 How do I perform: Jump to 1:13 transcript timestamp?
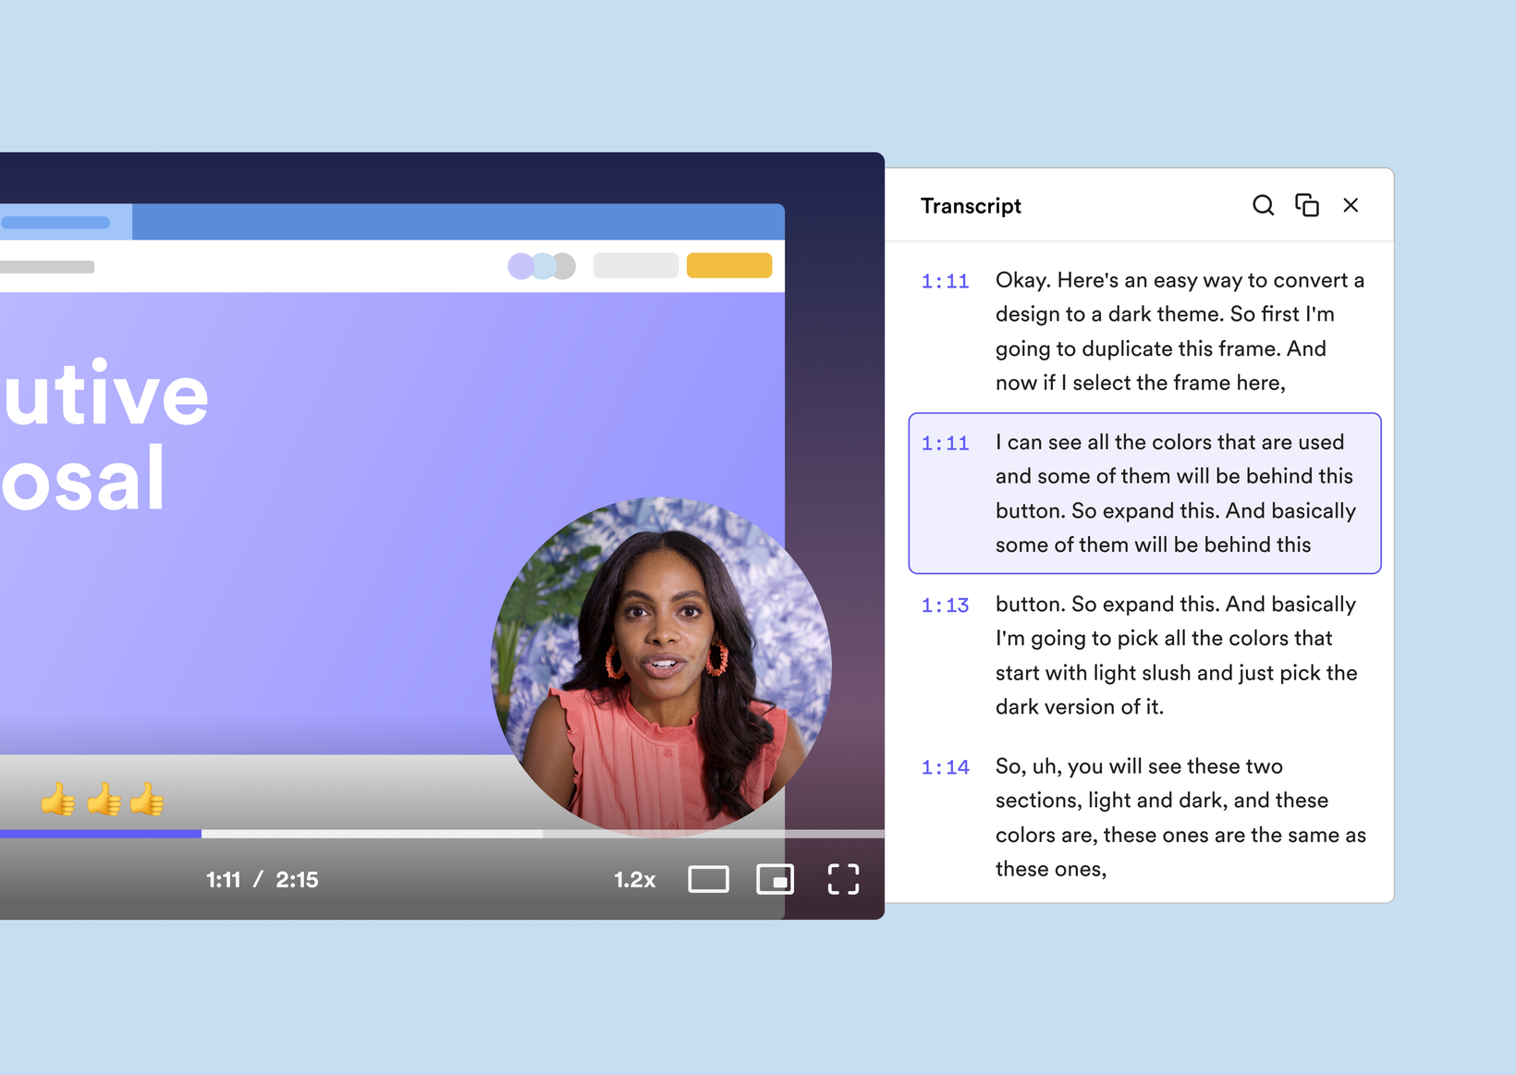(945, 605)
